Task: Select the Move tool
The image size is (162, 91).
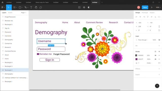Action: pos(8,7)
